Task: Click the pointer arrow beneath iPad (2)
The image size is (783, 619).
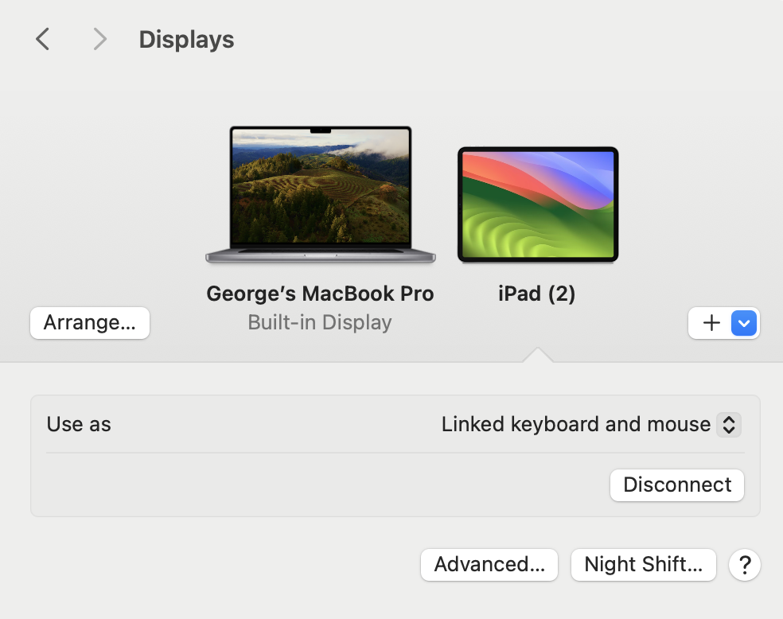Action: (538, 355)
